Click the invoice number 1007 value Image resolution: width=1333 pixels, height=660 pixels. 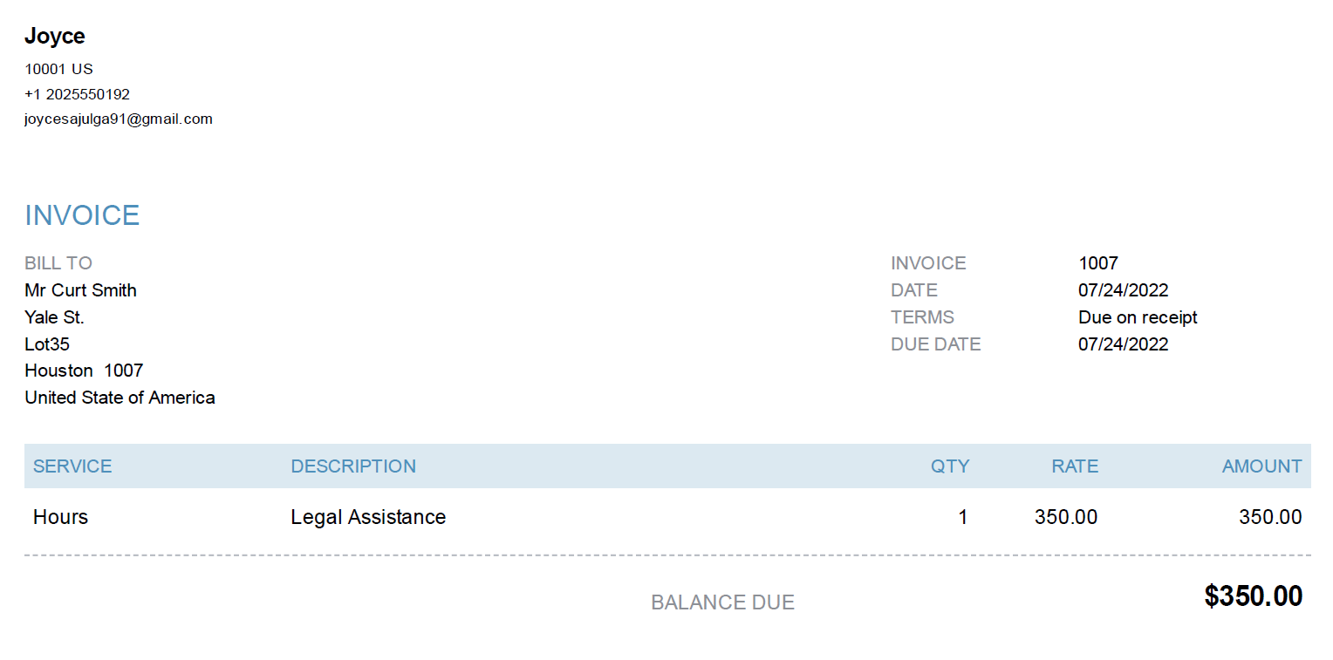tap(1097, 263)
